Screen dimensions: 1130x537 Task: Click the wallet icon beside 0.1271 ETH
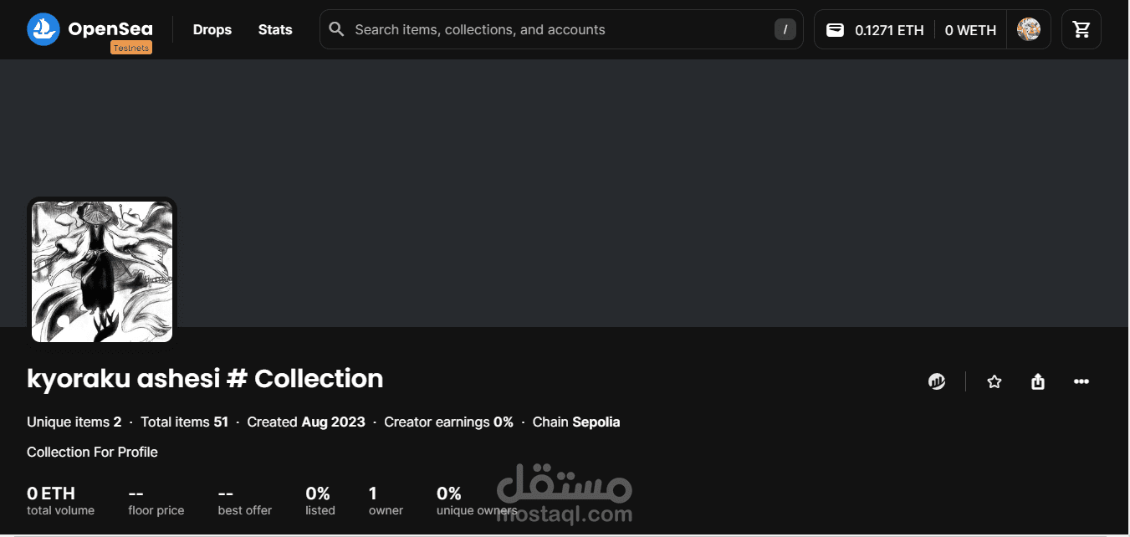[835, 30]
